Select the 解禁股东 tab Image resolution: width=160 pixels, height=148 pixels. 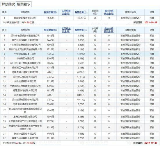coord(24,4)
